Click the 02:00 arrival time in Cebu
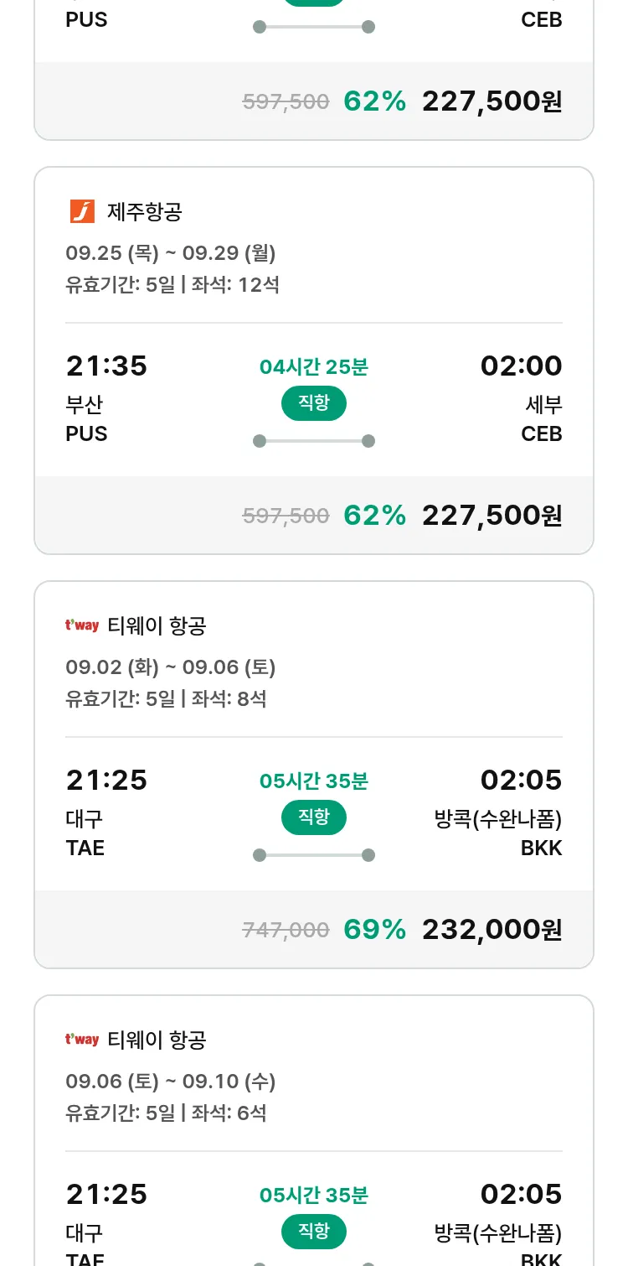 pyautogui.click(x=521, y=366)
